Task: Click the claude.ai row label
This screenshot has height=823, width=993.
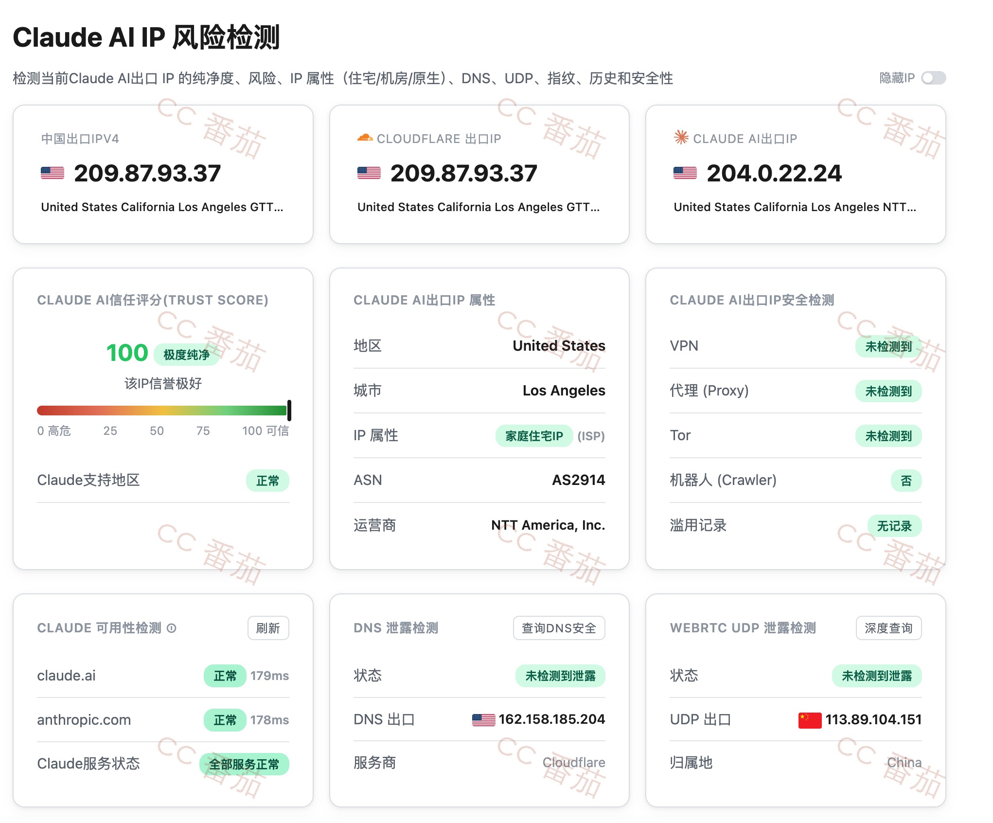Action: click(x=66, y=675)
